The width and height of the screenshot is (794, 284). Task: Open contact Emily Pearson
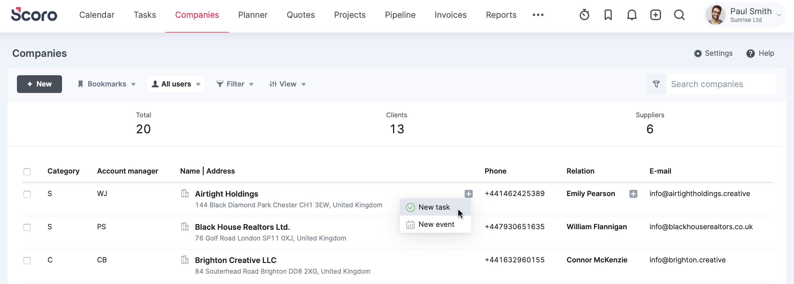point(591,194)
